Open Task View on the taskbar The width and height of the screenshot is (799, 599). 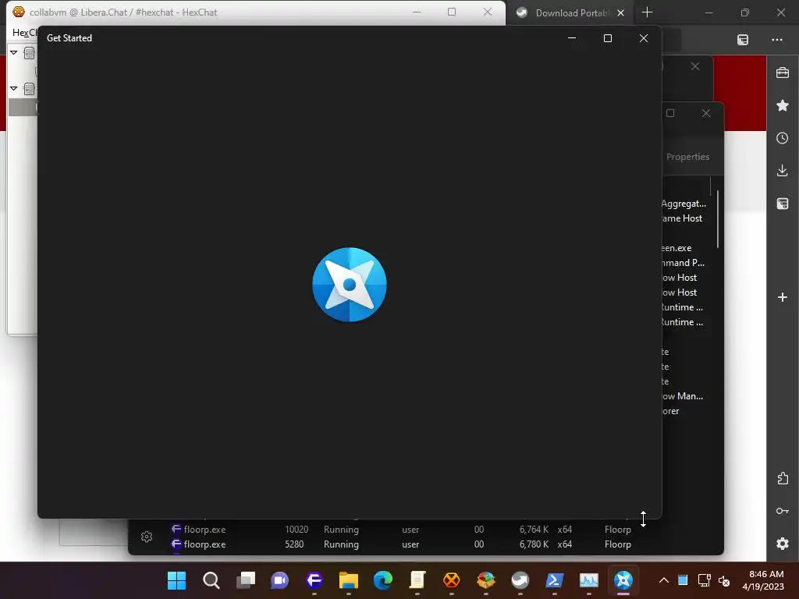(246, 580)
